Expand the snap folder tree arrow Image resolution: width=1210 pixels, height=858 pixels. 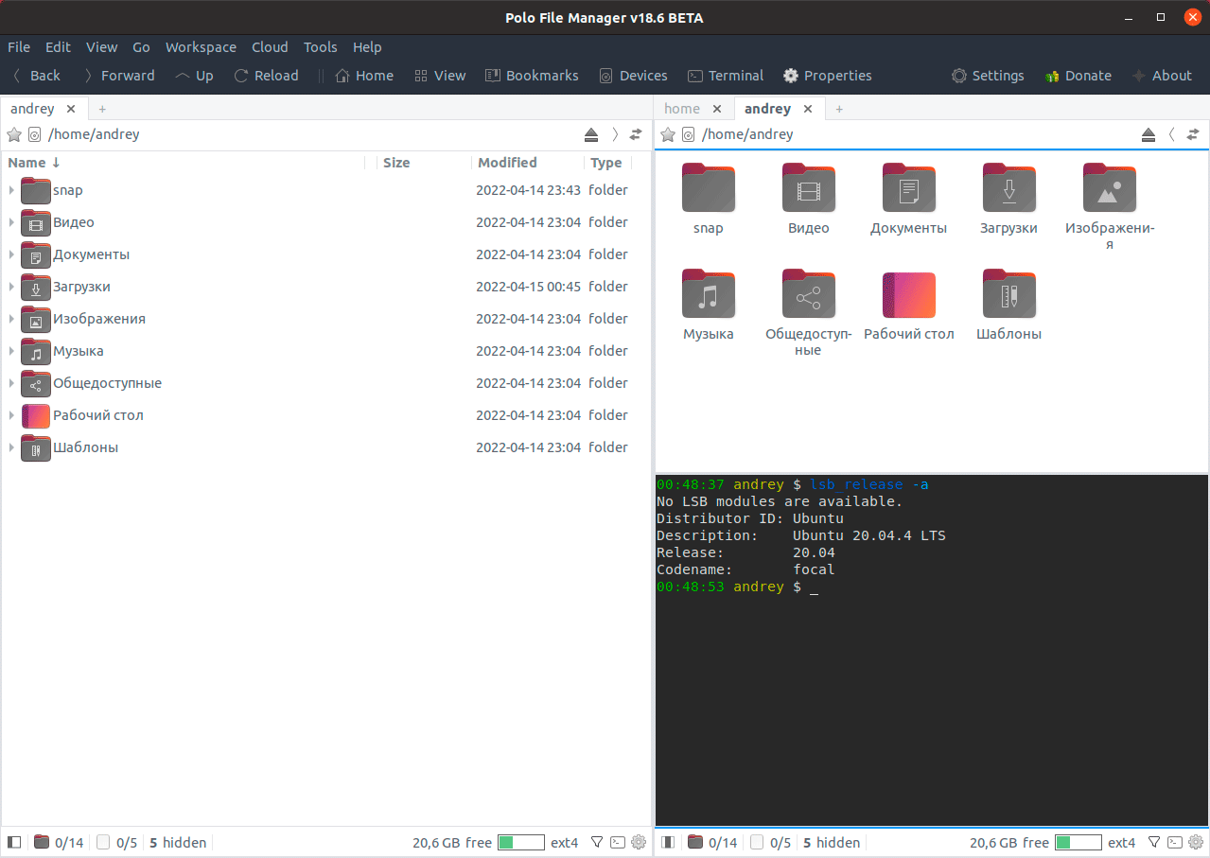11,190
